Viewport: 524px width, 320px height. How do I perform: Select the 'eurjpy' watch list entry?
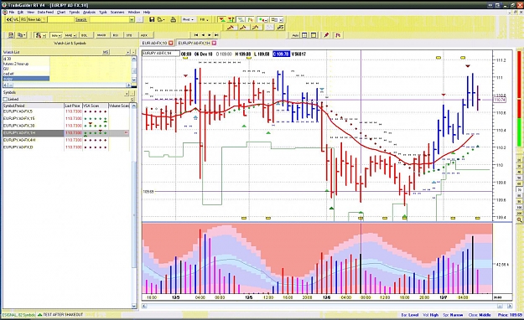[x=26, y=79]
